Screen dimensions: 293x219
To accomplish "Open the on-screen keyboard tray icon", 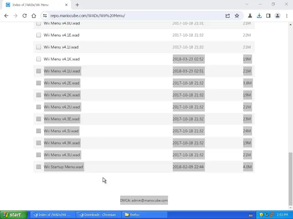I will point(251,215).
